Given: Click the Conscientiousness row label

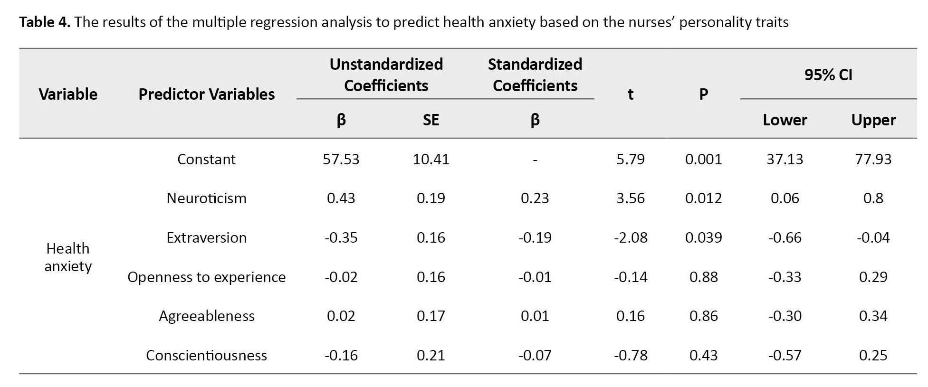Looking at the screenshot, I should pyautogui.click(x=206, y=355).
